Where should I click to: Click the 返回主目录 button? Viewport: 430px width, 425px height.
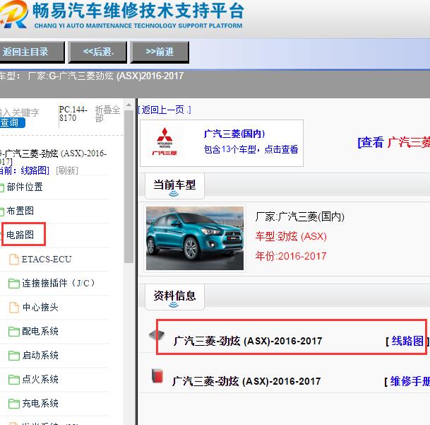click(32, 52)
